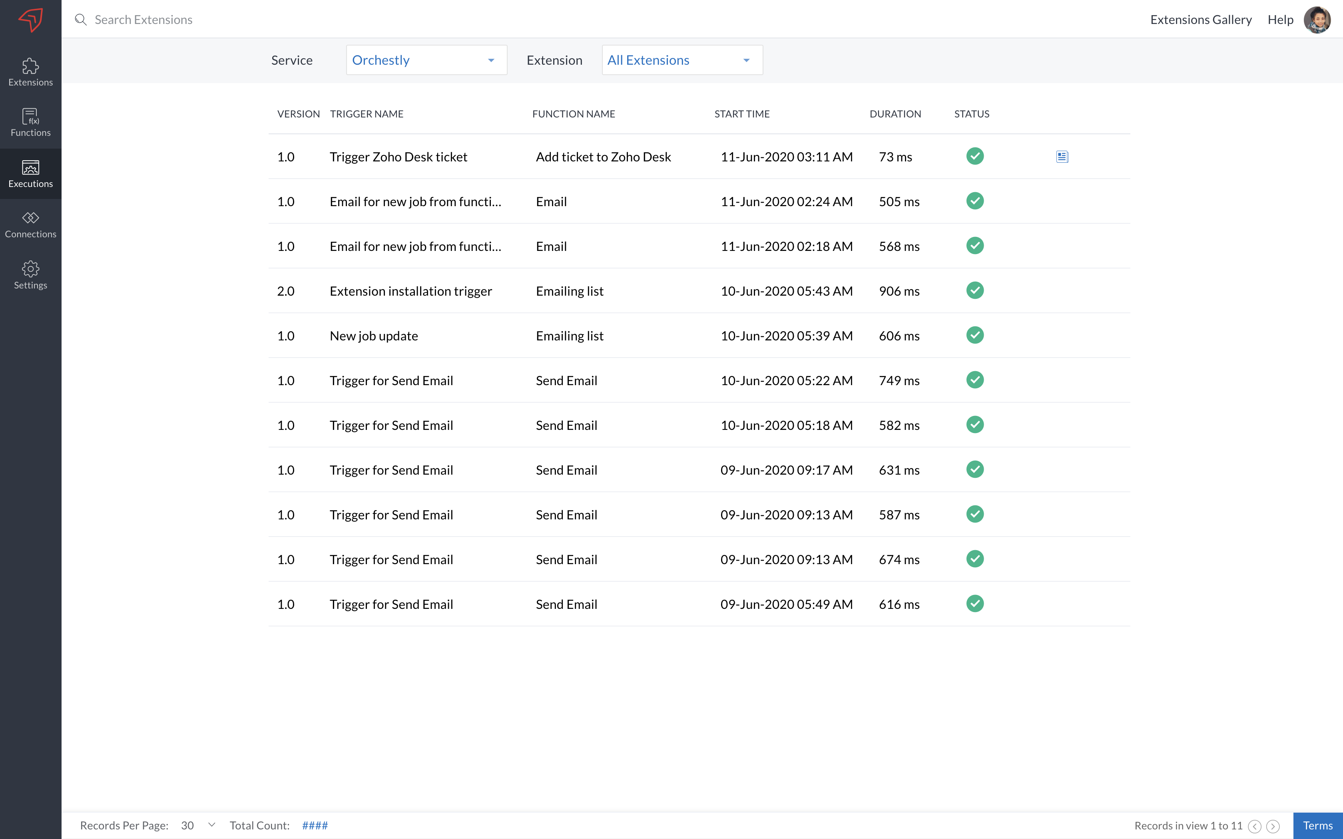Reveal the Total Count value
The width and height of the screenshot is (1343, 839).
(x=315, y=825)
